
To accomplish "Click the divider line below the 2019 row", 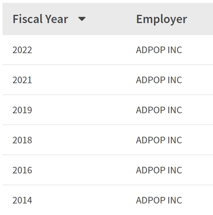I will click(108, 125).
